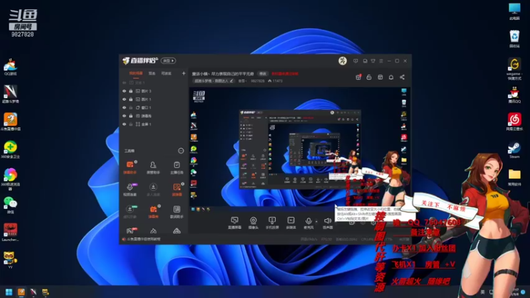Start the 视频连麦 tool
Viewport: 530px width, 298px height.
coord(130,189)
